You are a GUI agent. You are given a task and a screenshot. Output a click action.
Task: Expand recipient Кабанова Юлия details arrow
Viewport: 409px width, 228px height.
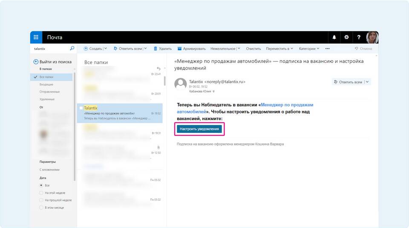213,91
